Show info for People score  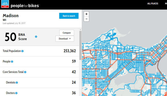point(12,61)
